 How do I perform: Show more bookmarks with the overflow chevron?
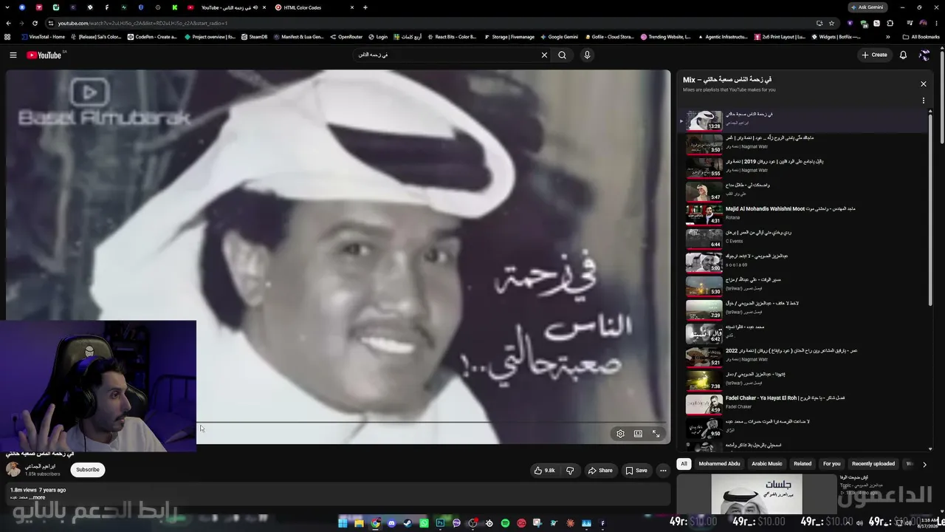point(887,37)
